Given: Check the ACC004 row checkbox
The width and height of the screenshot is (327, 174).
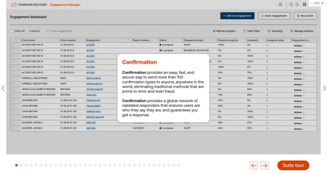Looking at the screenshot, I should click(x=13, y=67).
